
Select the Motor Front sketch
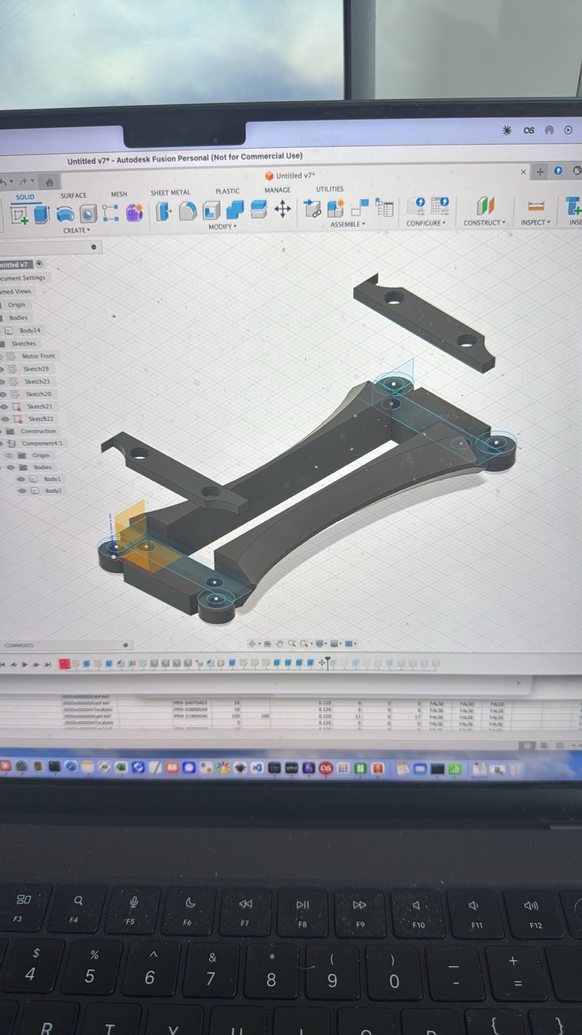tap(38, 356)
